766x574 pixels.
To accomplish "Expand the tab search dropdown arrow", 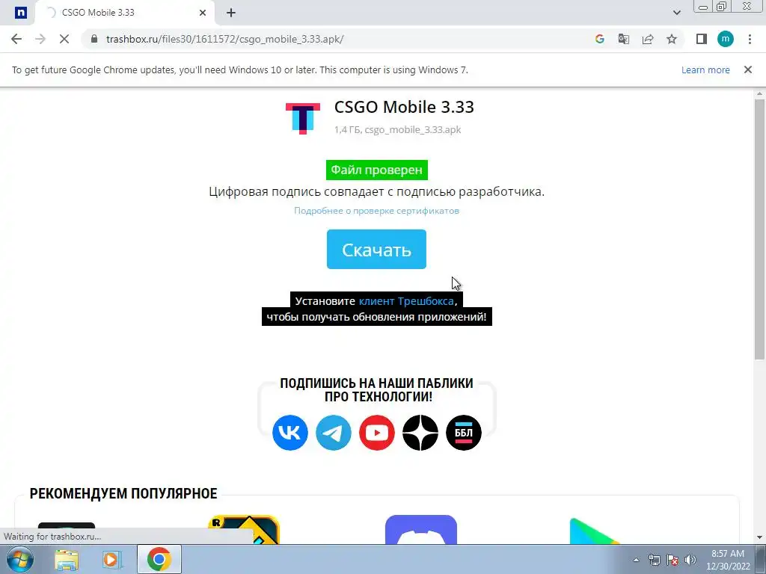I will click(676, 13).
